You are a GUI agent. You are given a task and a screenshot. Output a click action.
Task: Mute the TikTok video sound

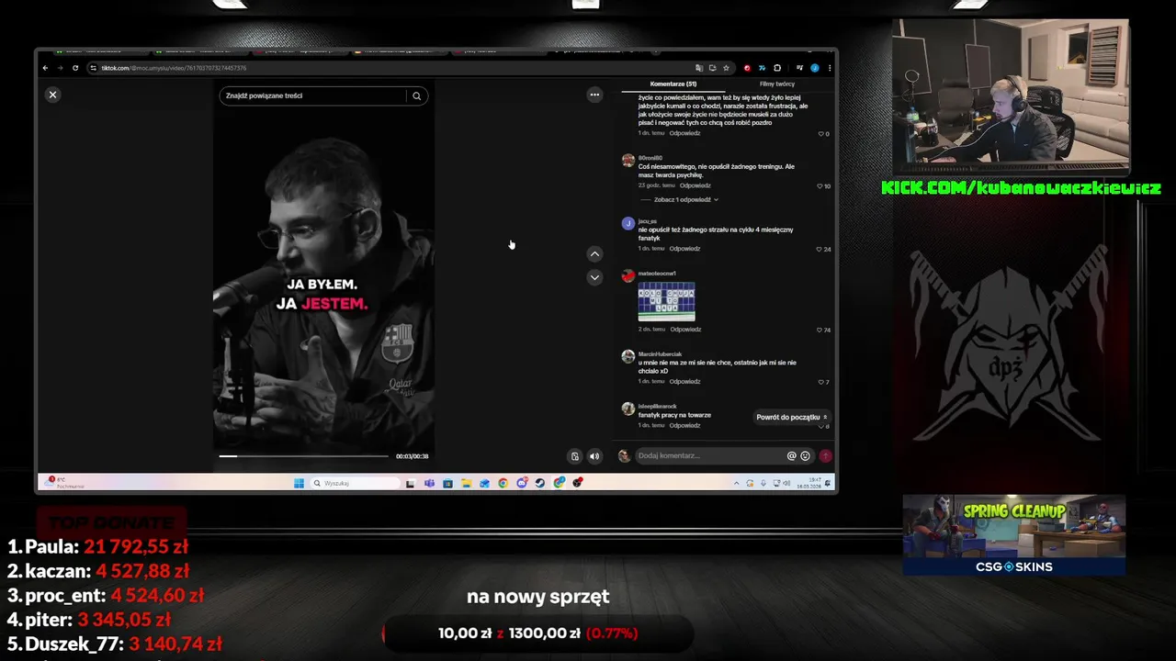point(594,456)
